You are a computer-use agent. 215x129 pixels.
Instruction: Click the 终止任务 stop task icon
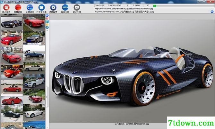[x=6, y=7]
